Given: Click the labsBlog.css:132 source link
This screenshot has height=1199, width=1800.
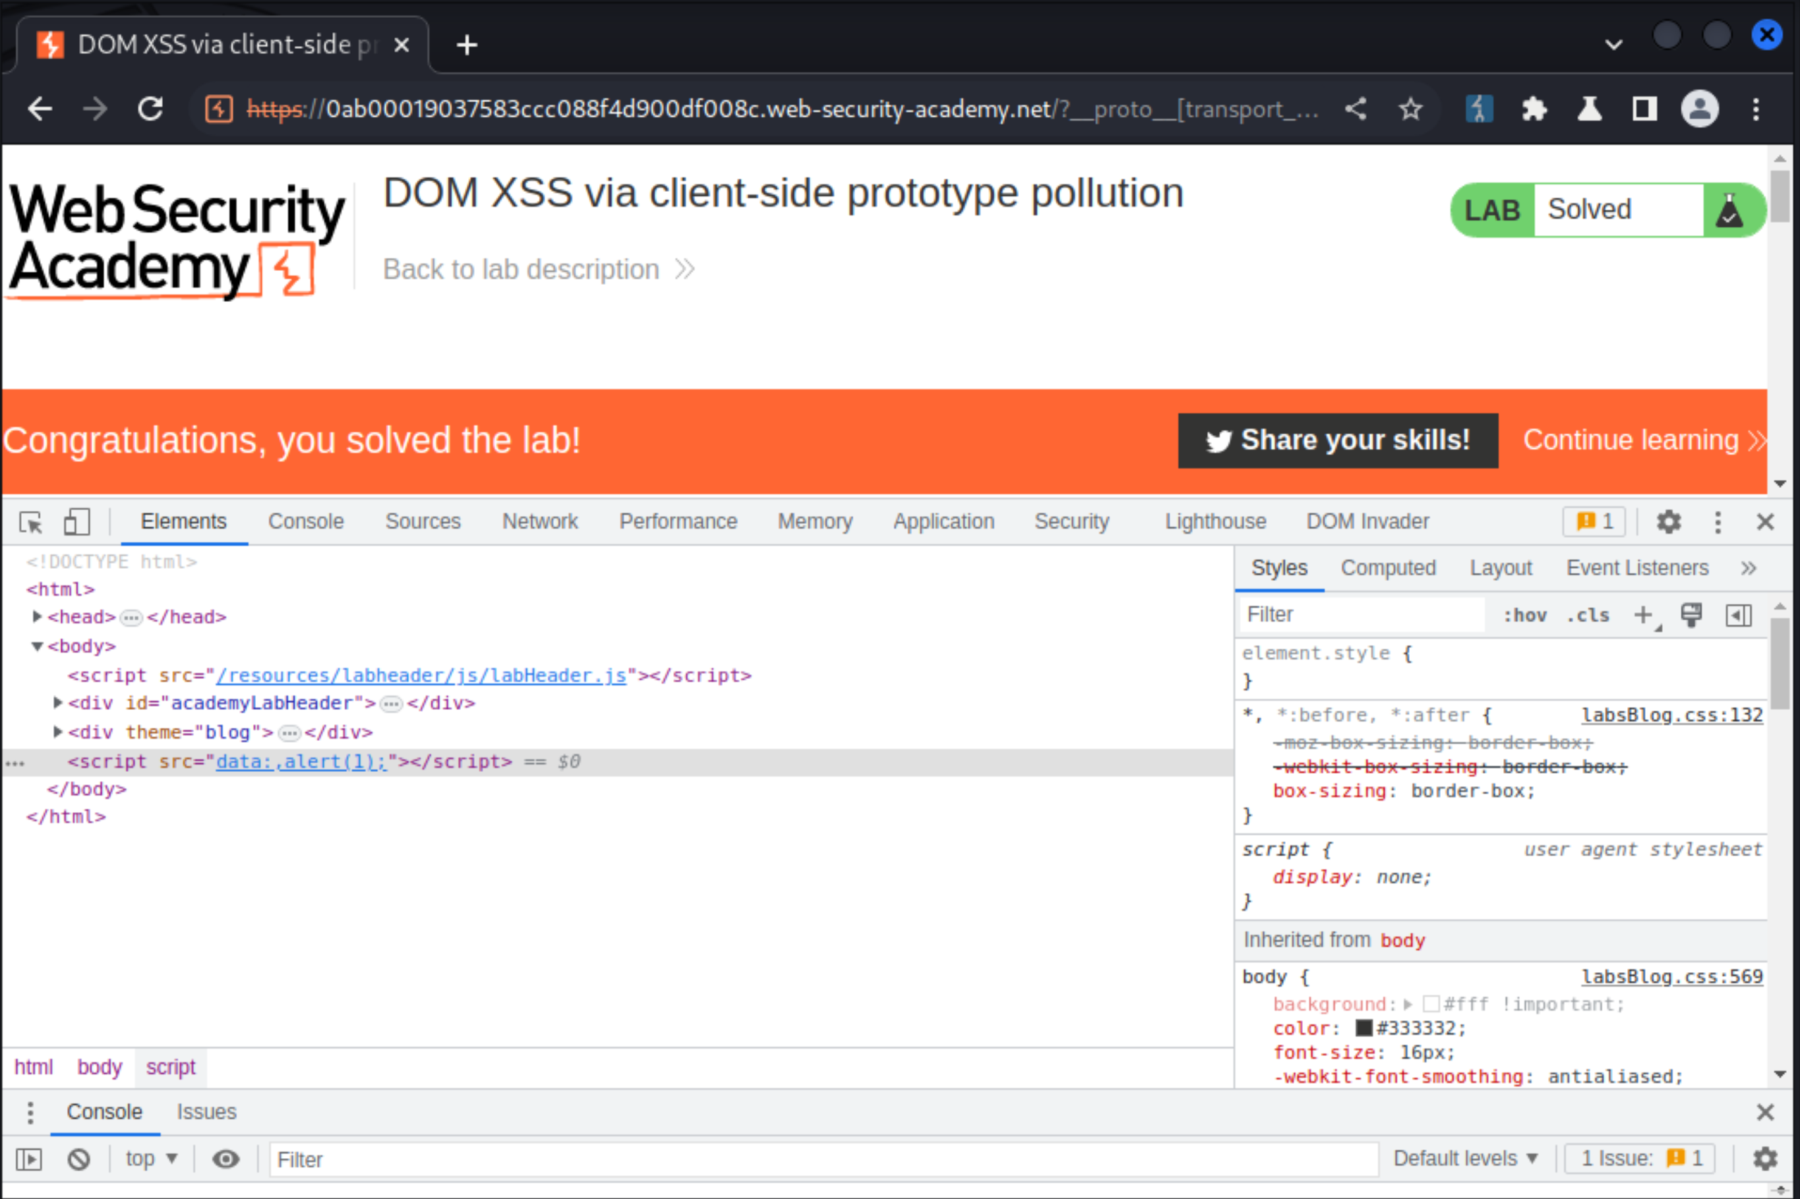Looking at the screenshot, I should (x=1671, y=716).
